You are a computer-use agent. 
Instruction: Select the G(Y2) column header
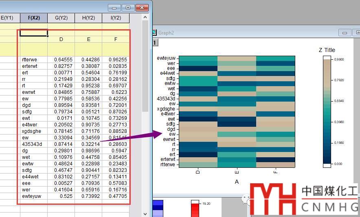[61, 18]
